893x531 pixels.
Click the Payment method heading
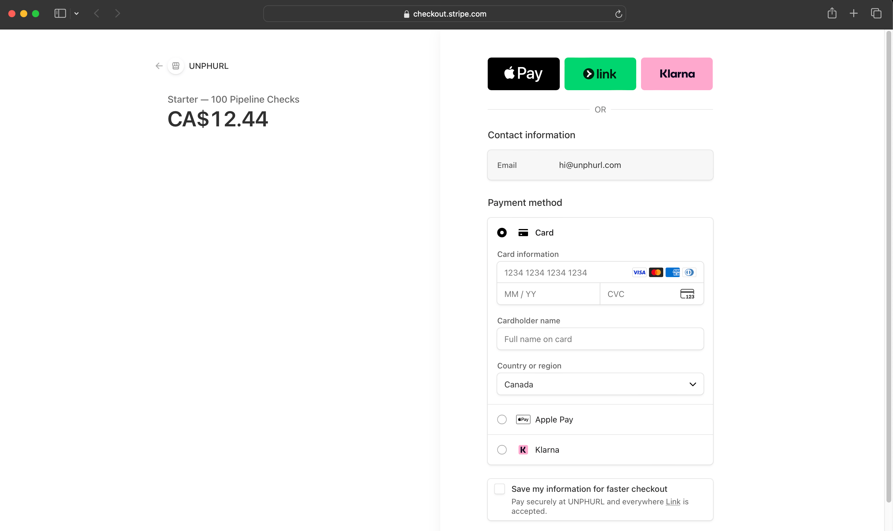tap(525, 203)
